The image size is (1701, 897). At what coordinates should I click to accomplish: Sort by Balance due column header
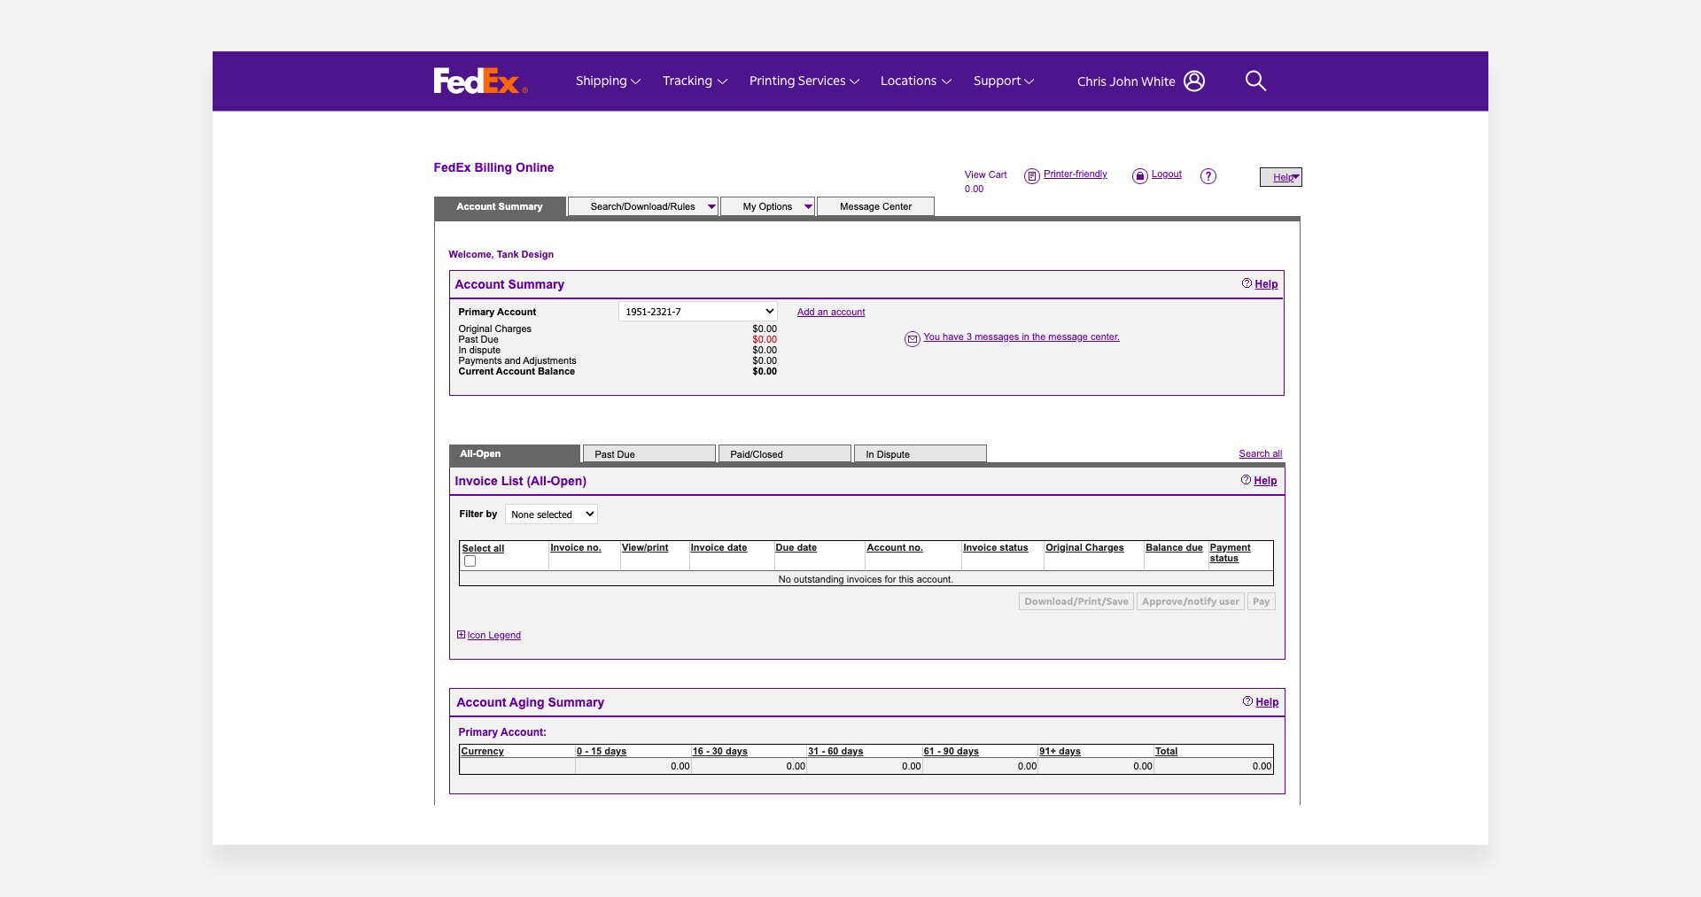pos(1174,547)
